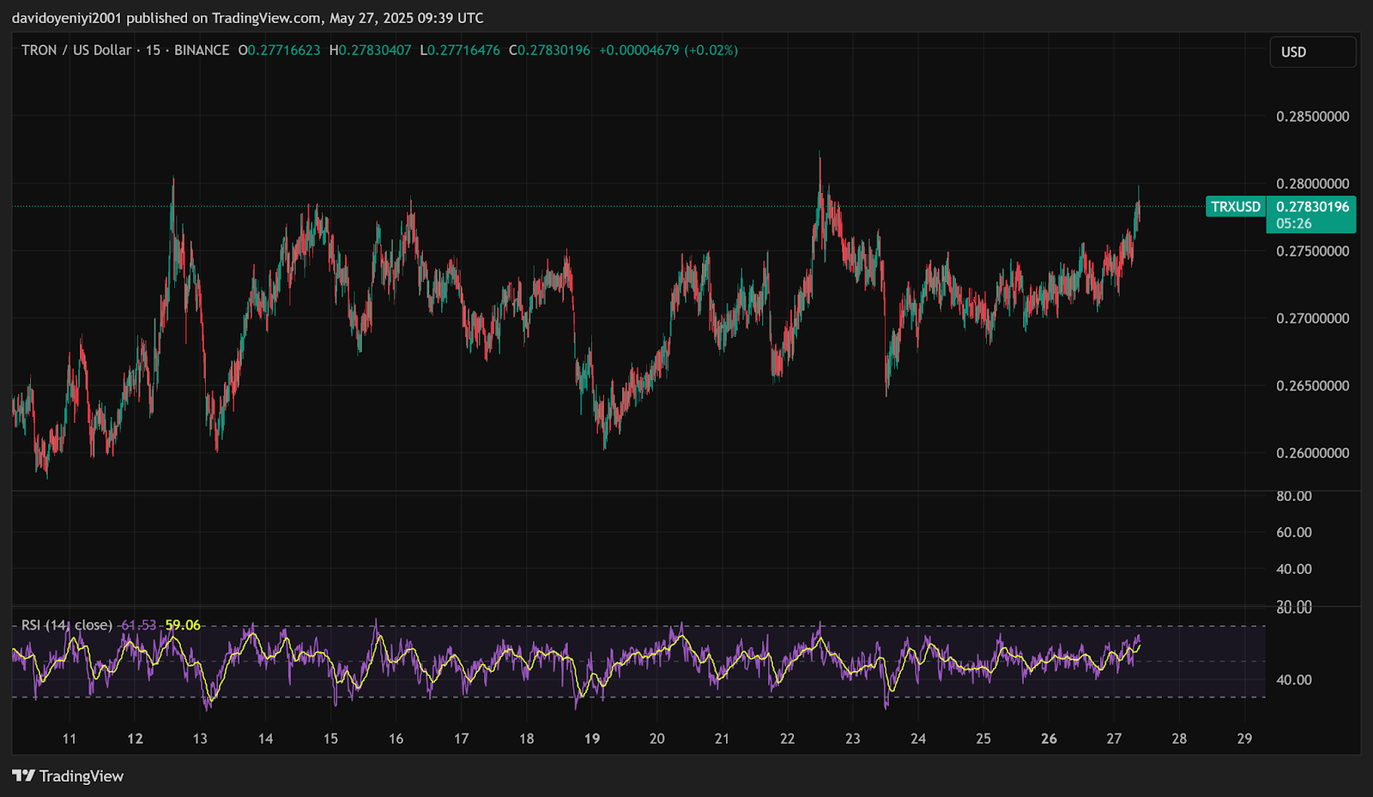Click date 21 on the time axis
Image resolution: width=1373 pixels, height=797 pixels.
pyautogui.click(x=723, y=739)
